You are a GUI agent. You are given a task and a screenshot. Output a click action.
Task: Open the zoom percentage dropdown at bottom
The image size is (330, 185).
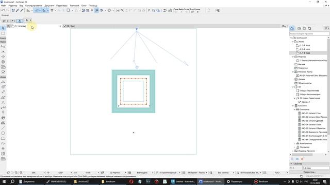click(44, 173)
